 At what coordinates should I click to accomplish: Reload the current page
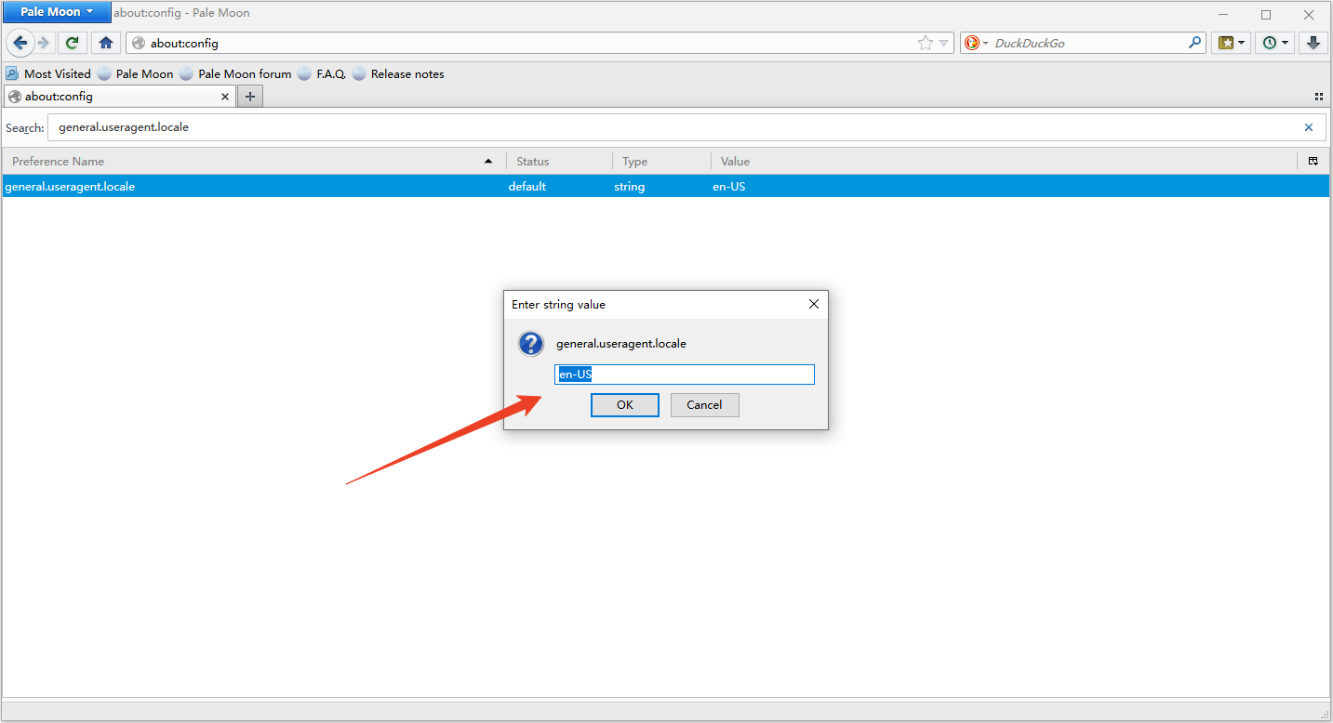tap(73, 43)
